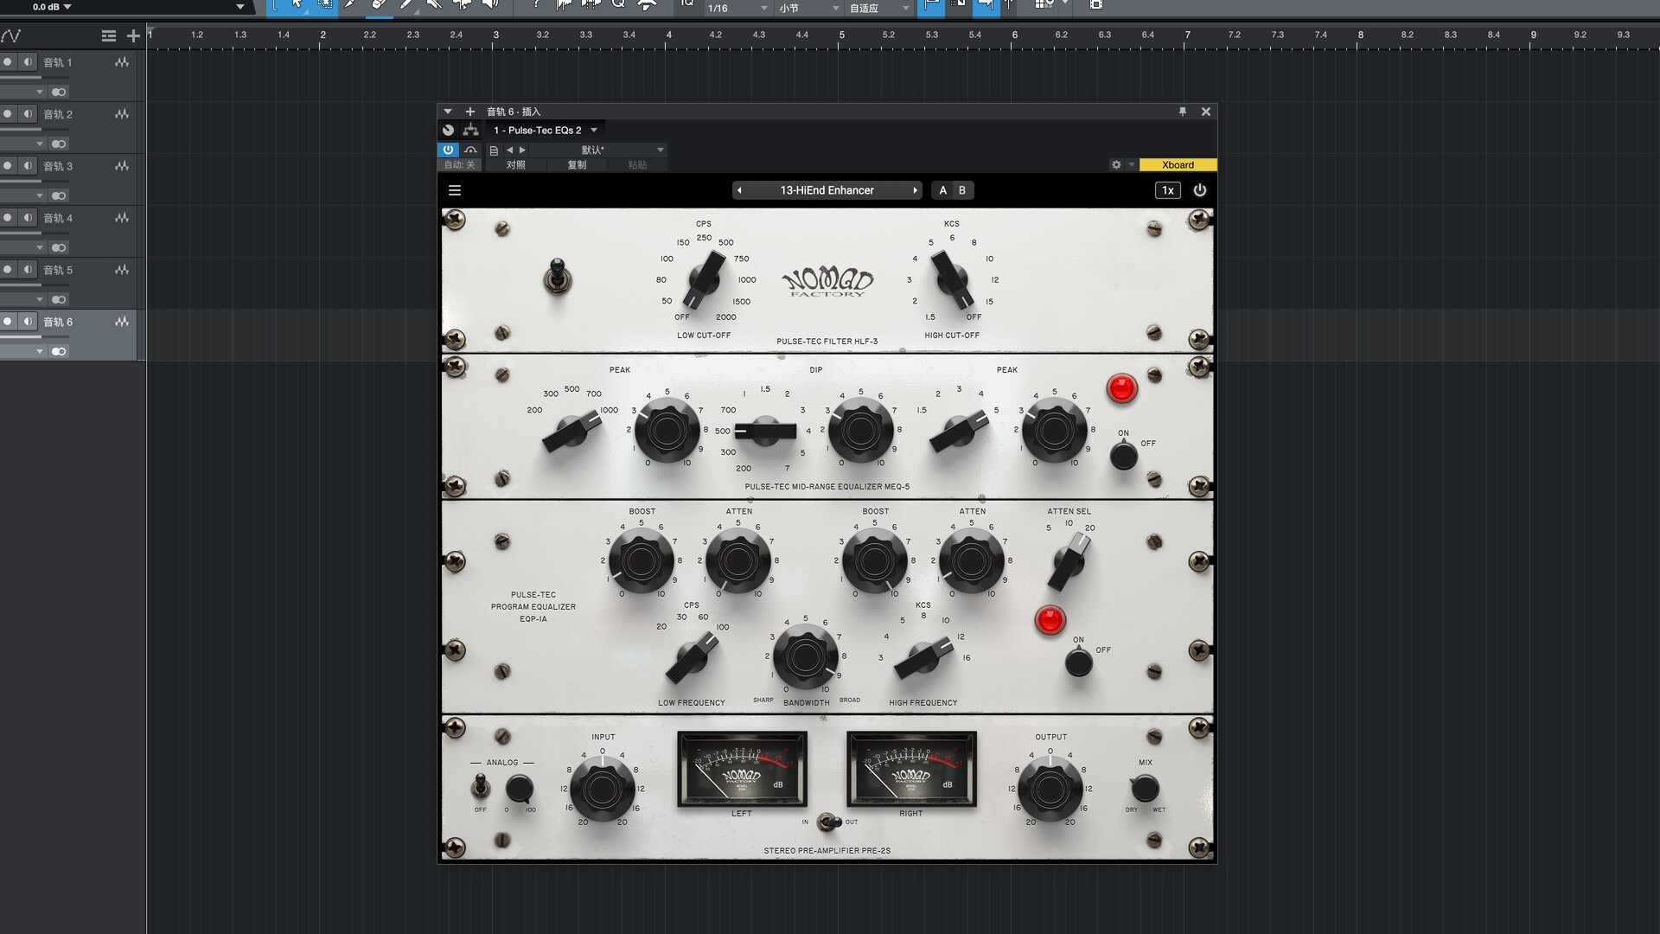This screenshot has height=934, width=1660.
Task: Go to the previous plugin preset before 13-HiEnd Enhancer
Action: (739, 190)
